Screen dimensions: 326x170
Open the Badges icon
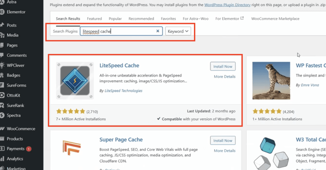2,75
